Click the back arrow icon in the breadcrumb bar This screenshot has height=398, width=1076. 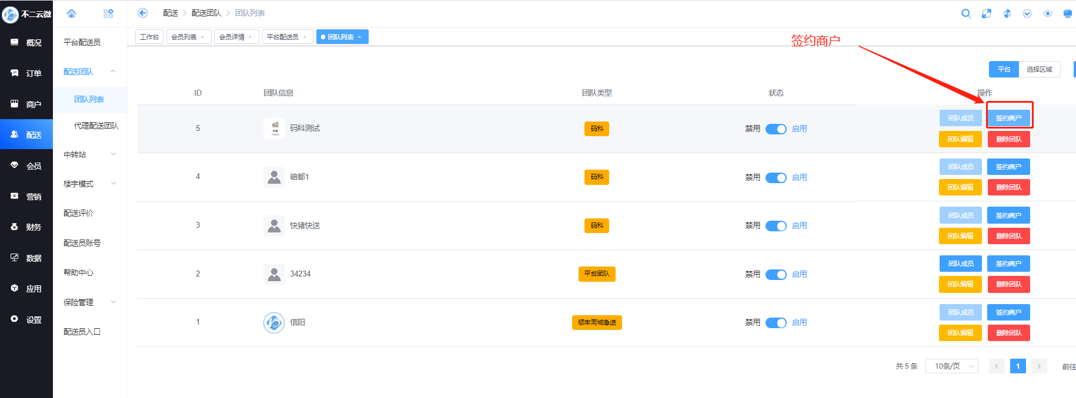[143, 13]
